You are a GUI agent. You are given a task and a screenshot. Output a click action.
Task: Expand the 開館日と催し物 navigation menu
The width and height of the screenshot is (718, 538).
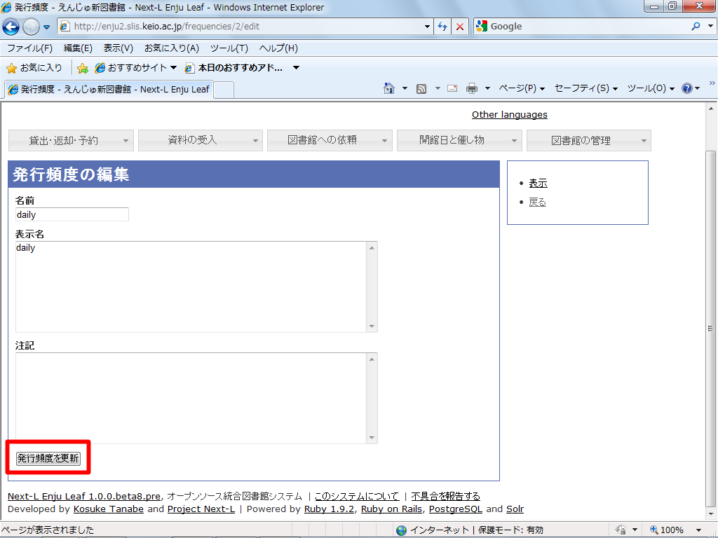click(x=459, y=140)
